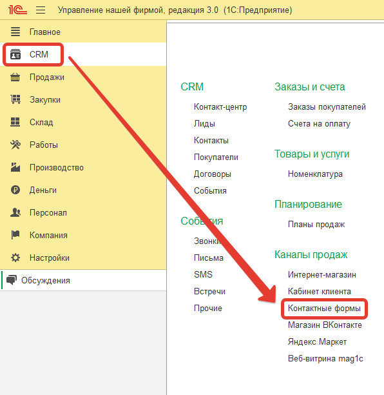Click the Компания flag icon
The height and width of the screenshot is (395, 384).
coord(15,235)
